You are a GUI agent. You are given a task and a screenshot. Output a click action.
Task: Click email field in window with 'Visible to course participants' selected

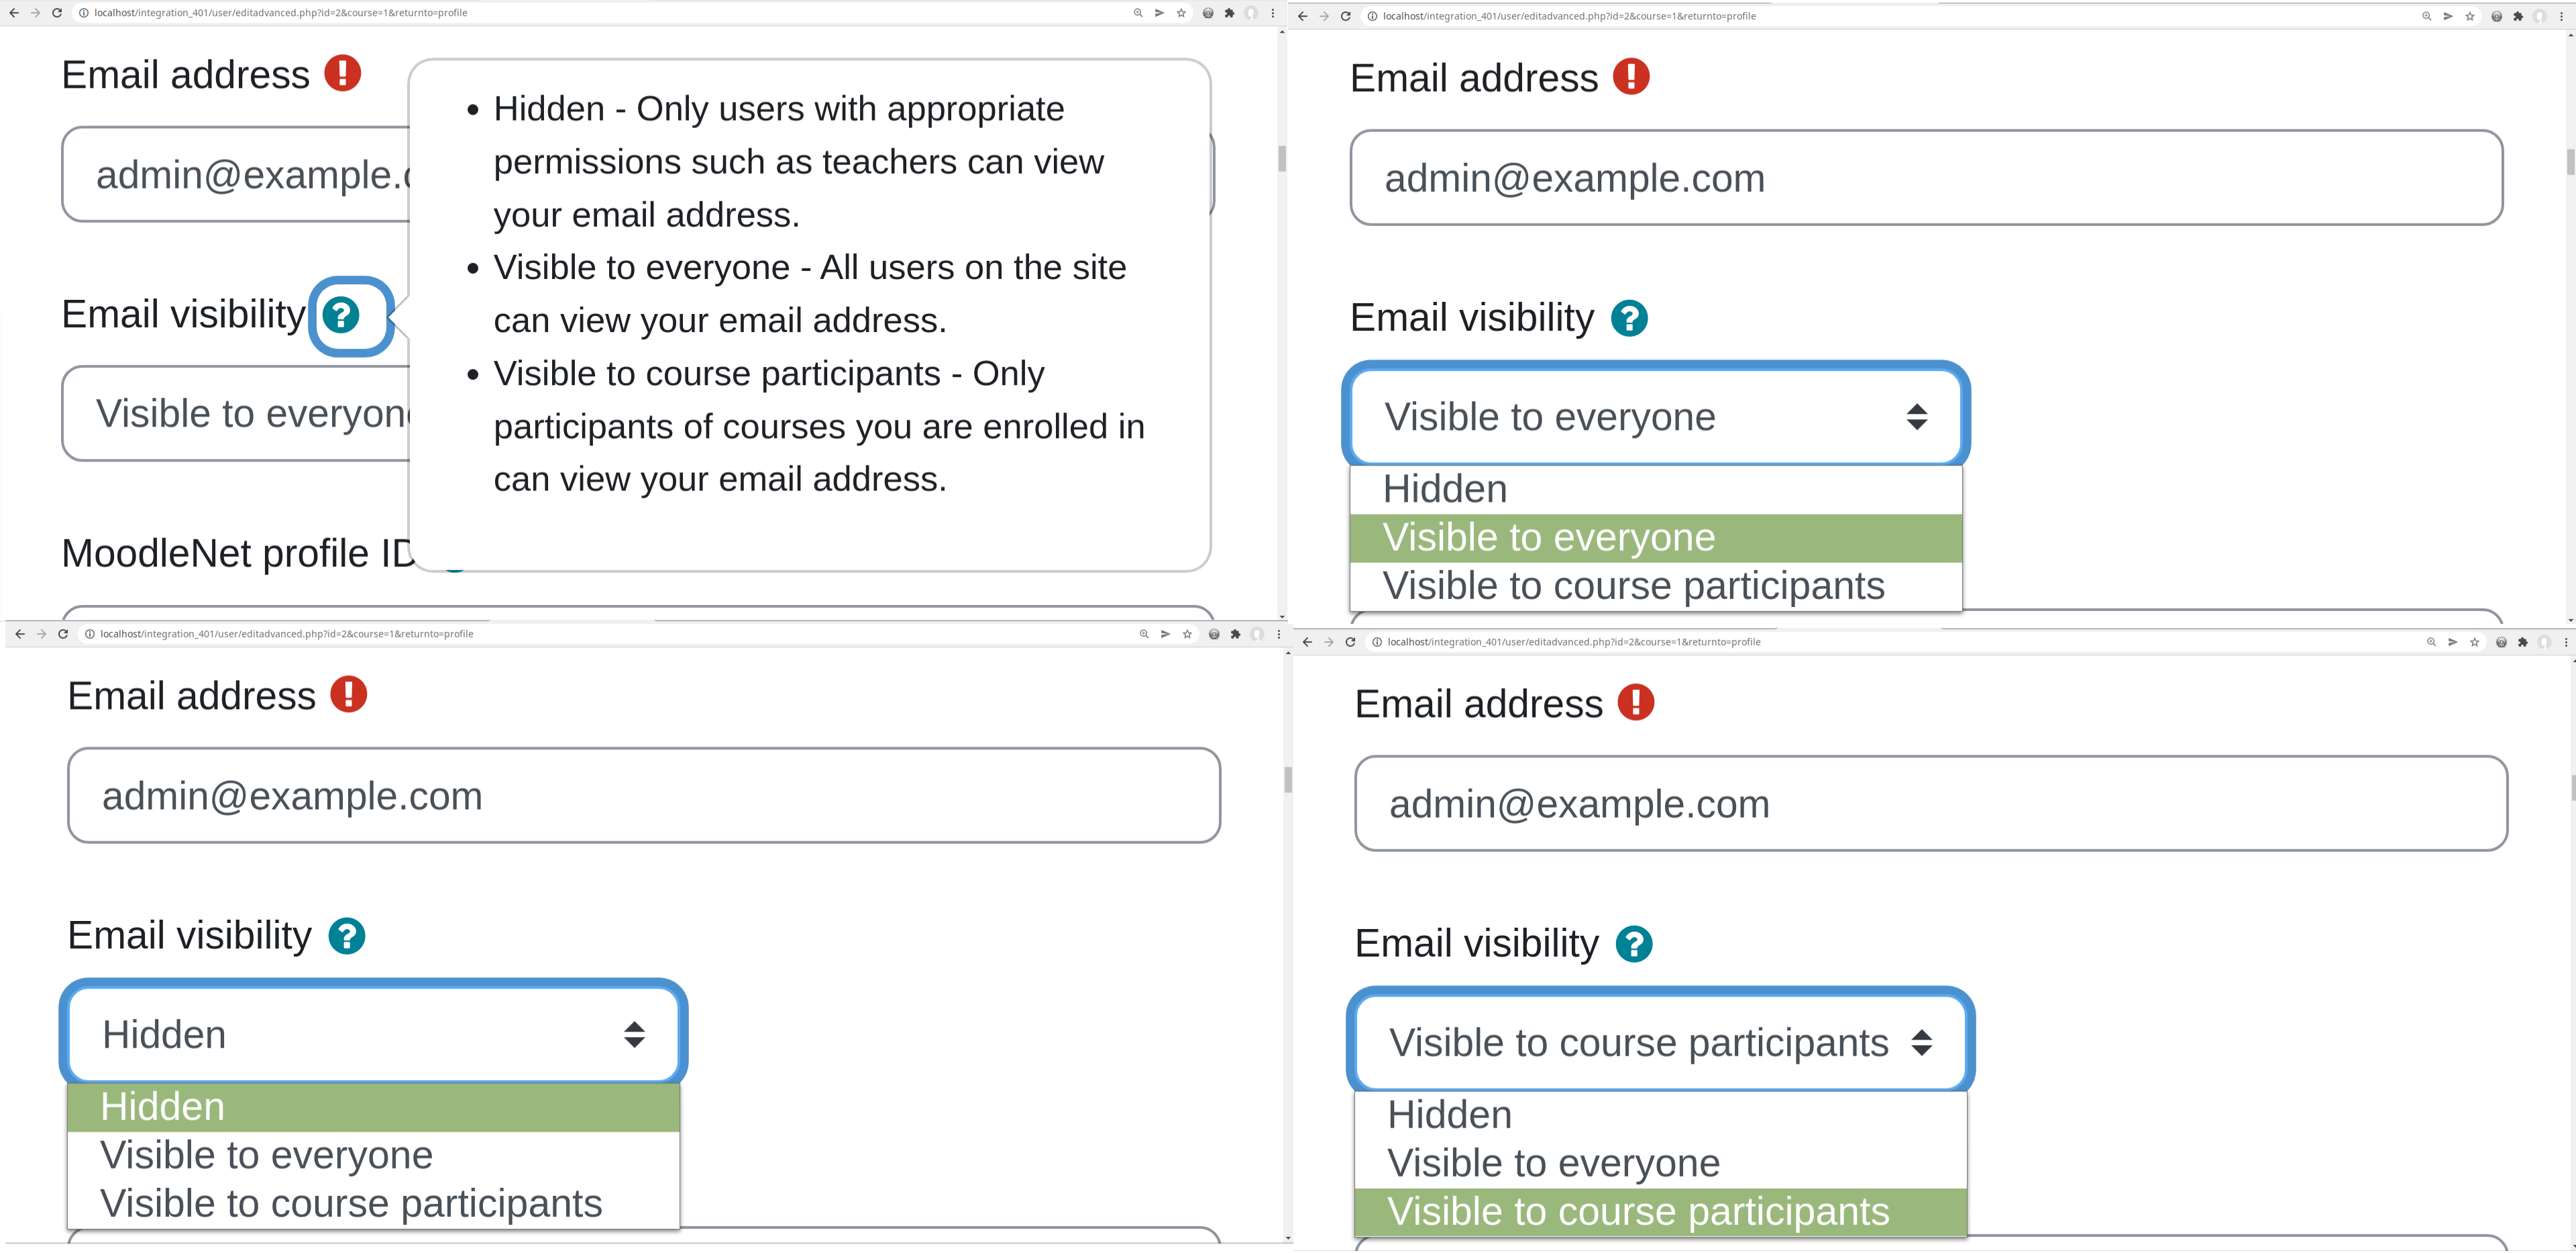(x=1931, y=804)
